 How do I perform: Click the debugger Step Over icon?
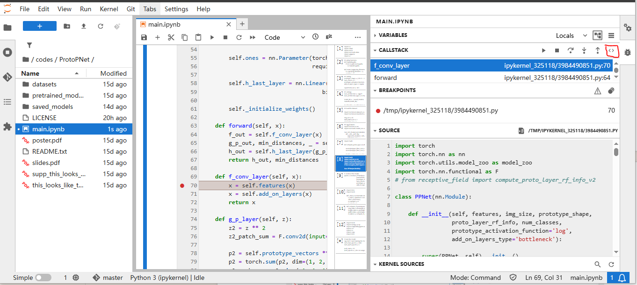[570, 50]
